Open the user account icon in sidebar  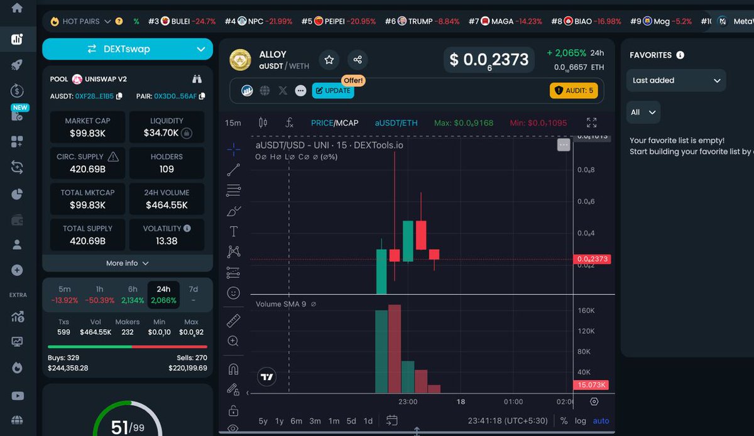click(17, 244)
